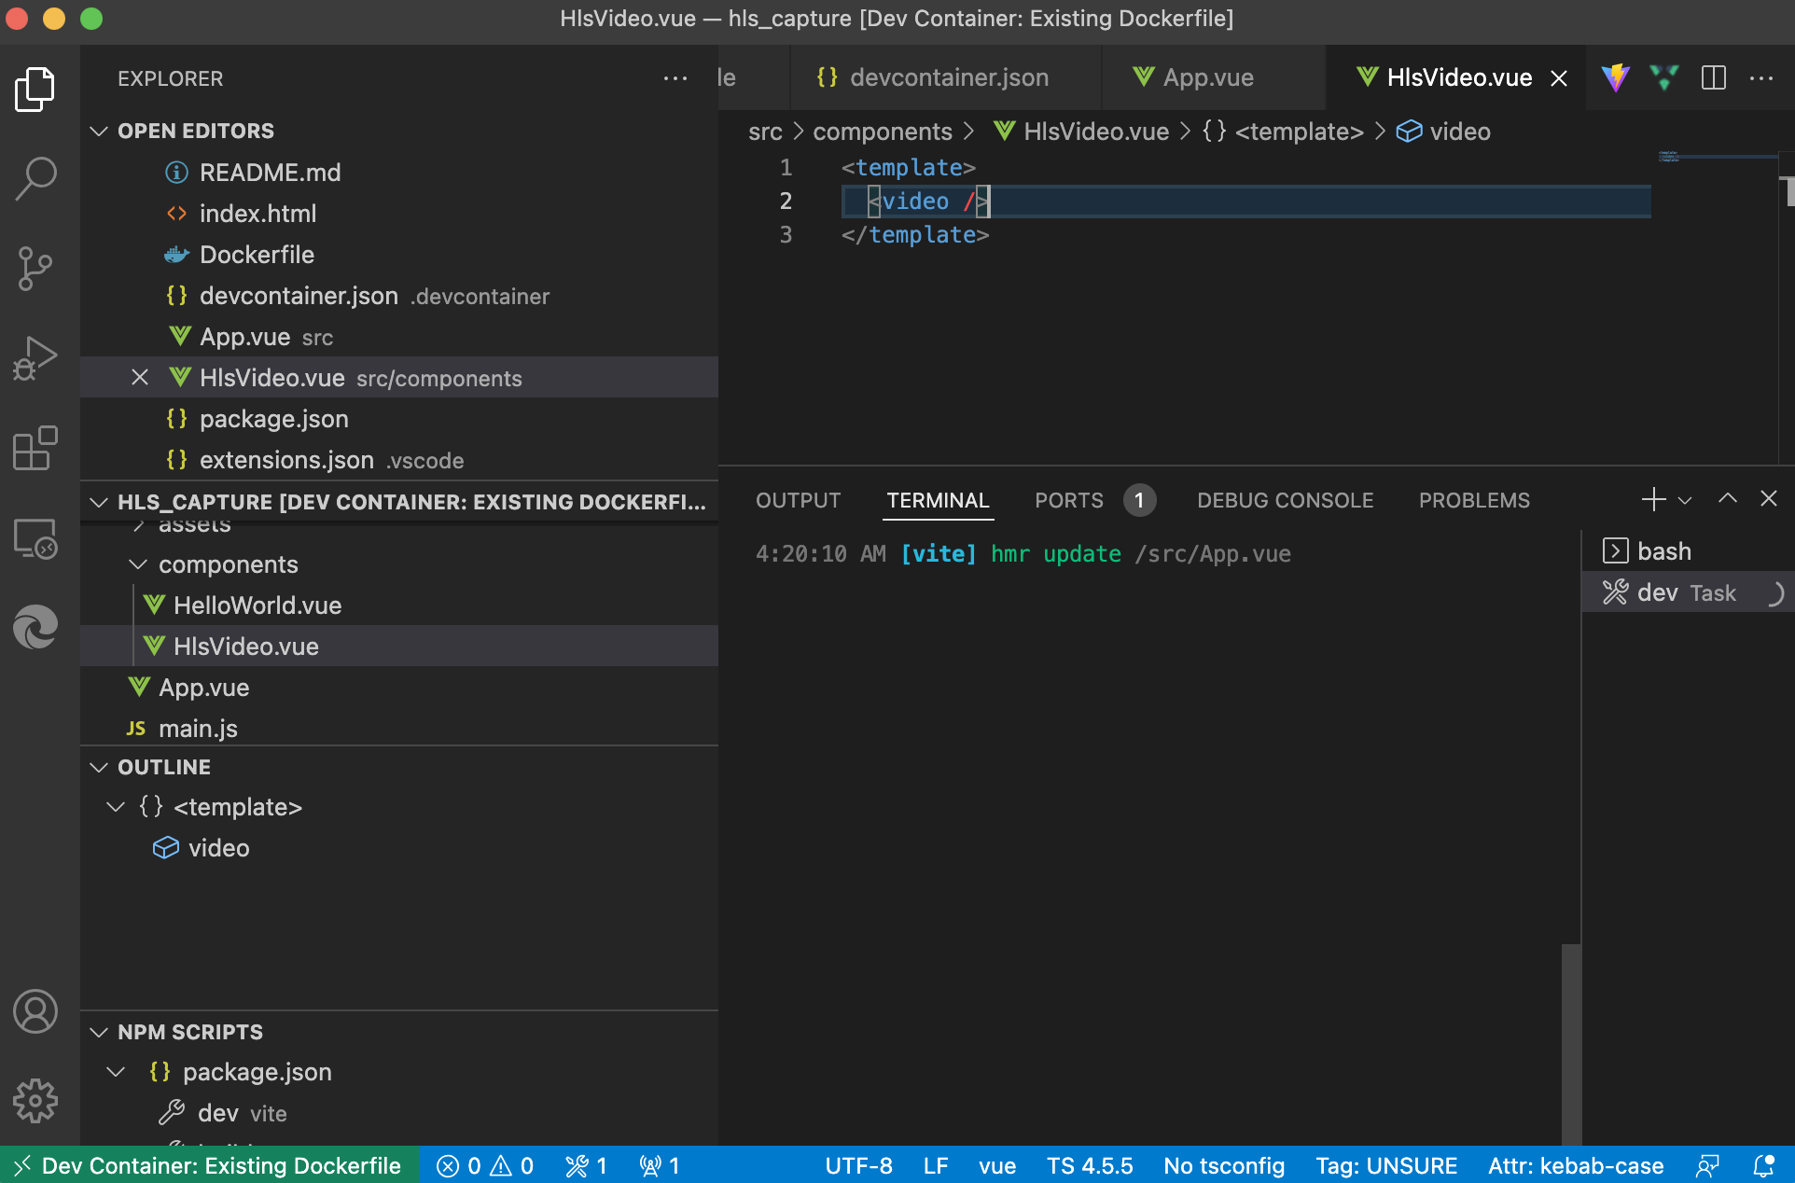Toggle Tag: UNSURE casing setting
This screenshot has width=1795, height=1183.
click(x=1386, y=1166)
